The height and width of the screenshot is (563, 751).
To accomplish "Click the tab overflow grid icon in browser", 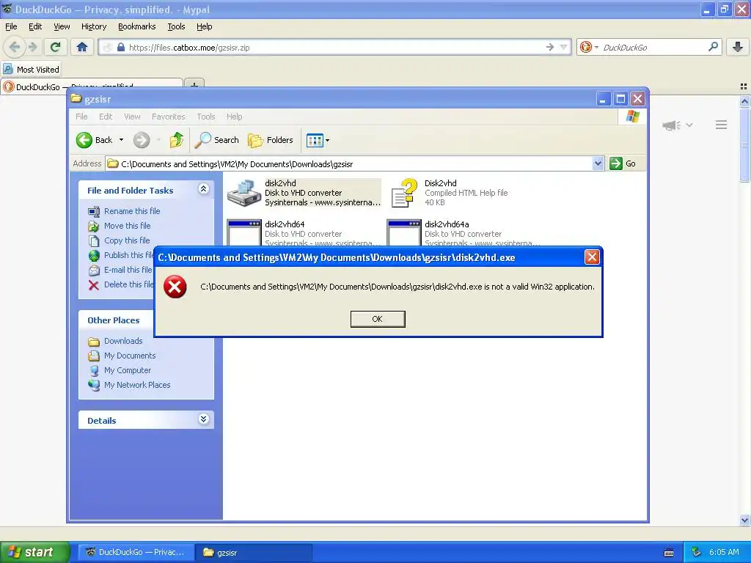I will tap(744, 87).
